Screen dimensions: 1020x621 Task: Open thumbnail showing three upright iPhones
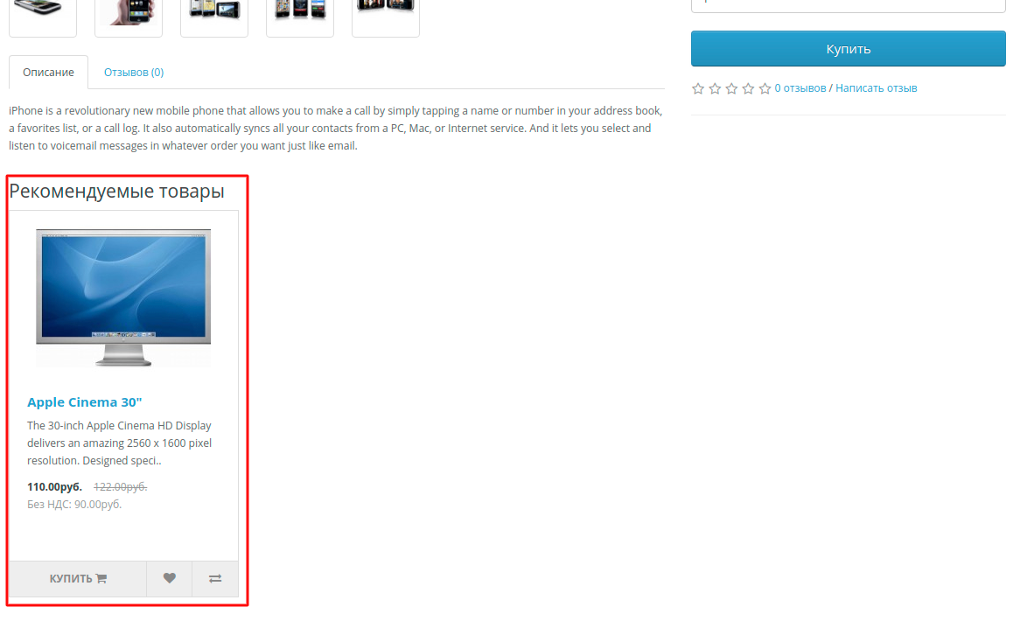[300, 13]
